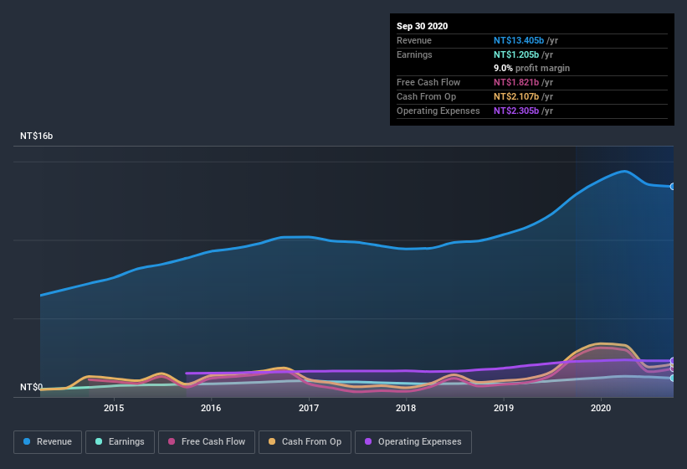Click the NT$1.205b earnings value

(516, 54)
